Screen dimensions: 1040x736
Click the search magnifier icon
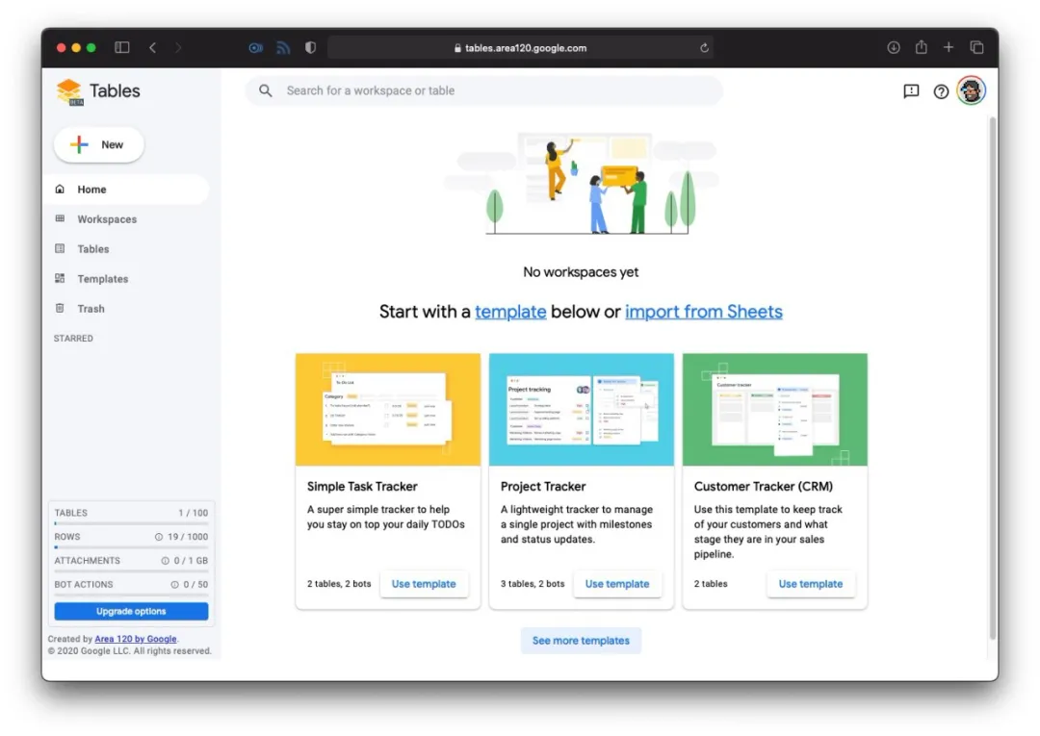(266, 90)
